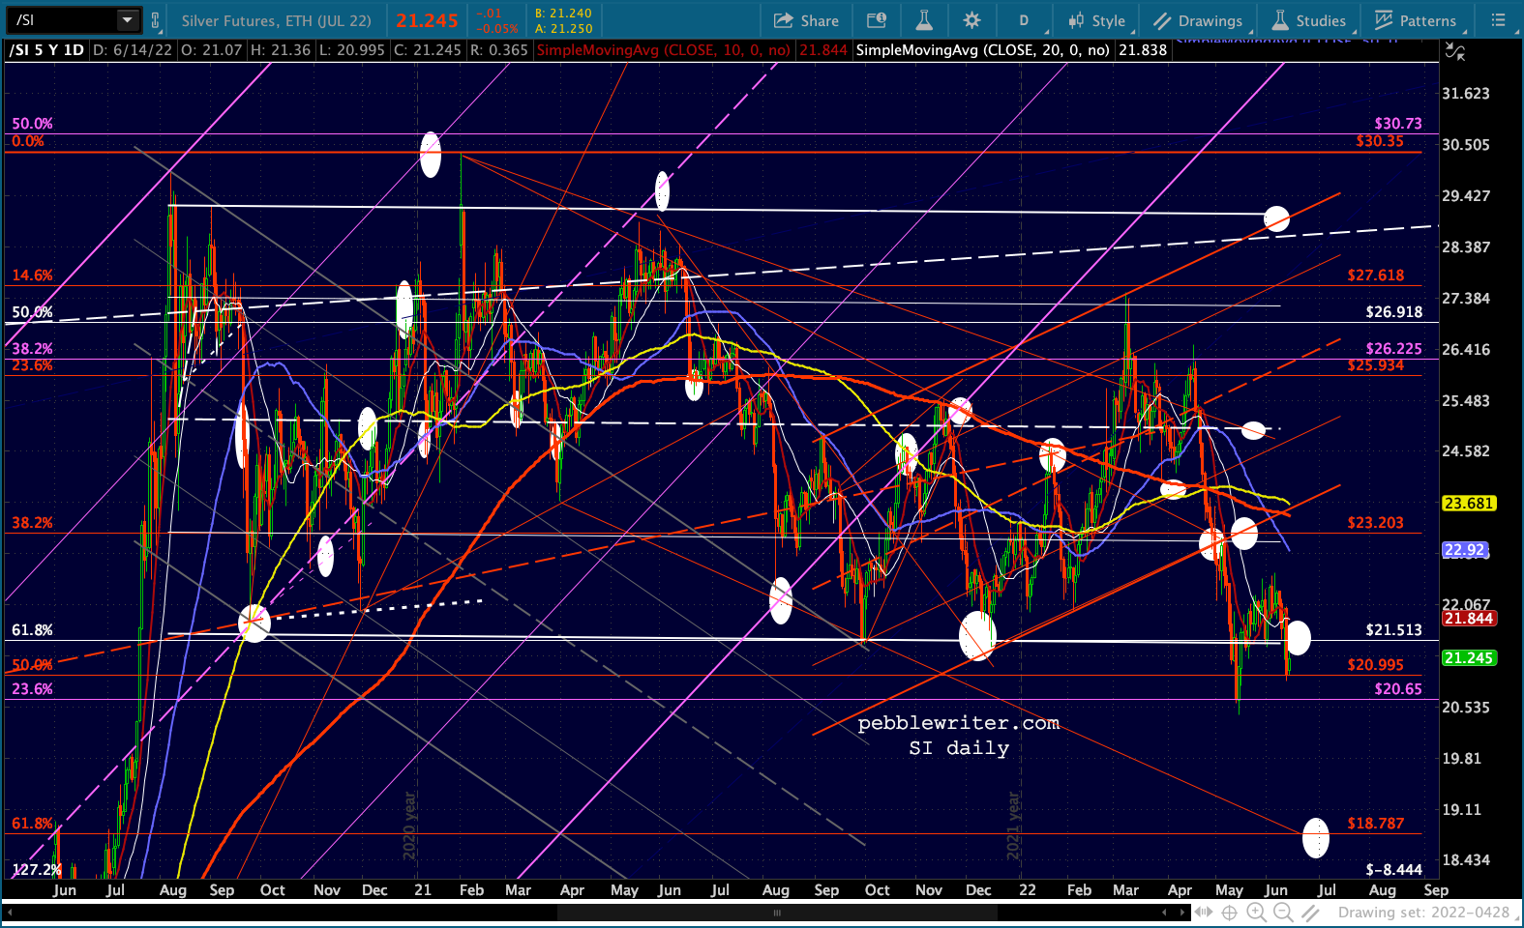Screen dimensions: 1524x928
Task: Click the horizontal chart scrollbar thumb
Action: pyautogui.click(x=776, y=913)
